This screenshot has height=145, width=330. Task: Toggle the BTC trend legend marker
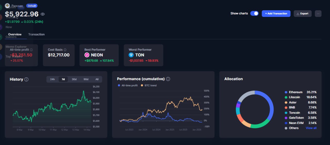click(x=142, y=85)
